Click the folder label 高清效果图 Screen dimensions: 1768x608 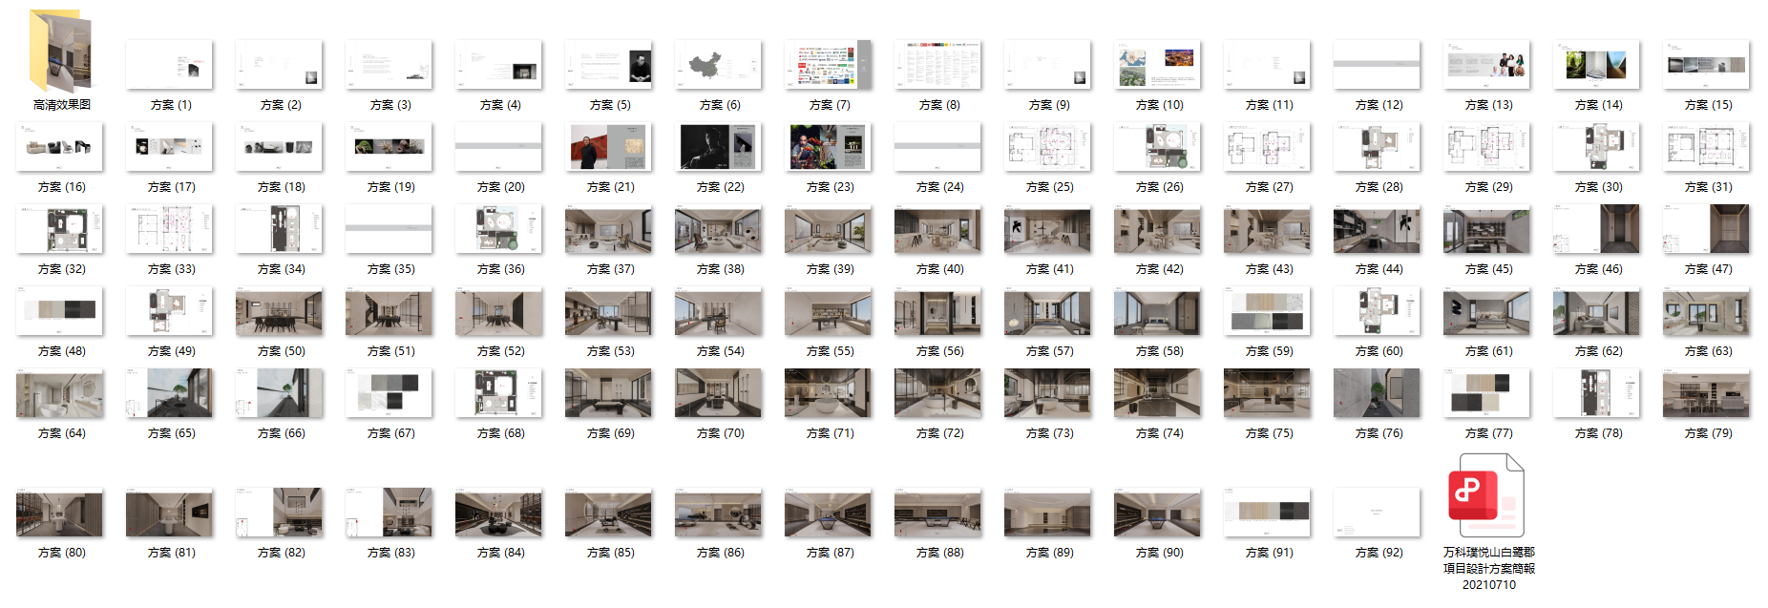pyautogui.click(x=61, y=105)
